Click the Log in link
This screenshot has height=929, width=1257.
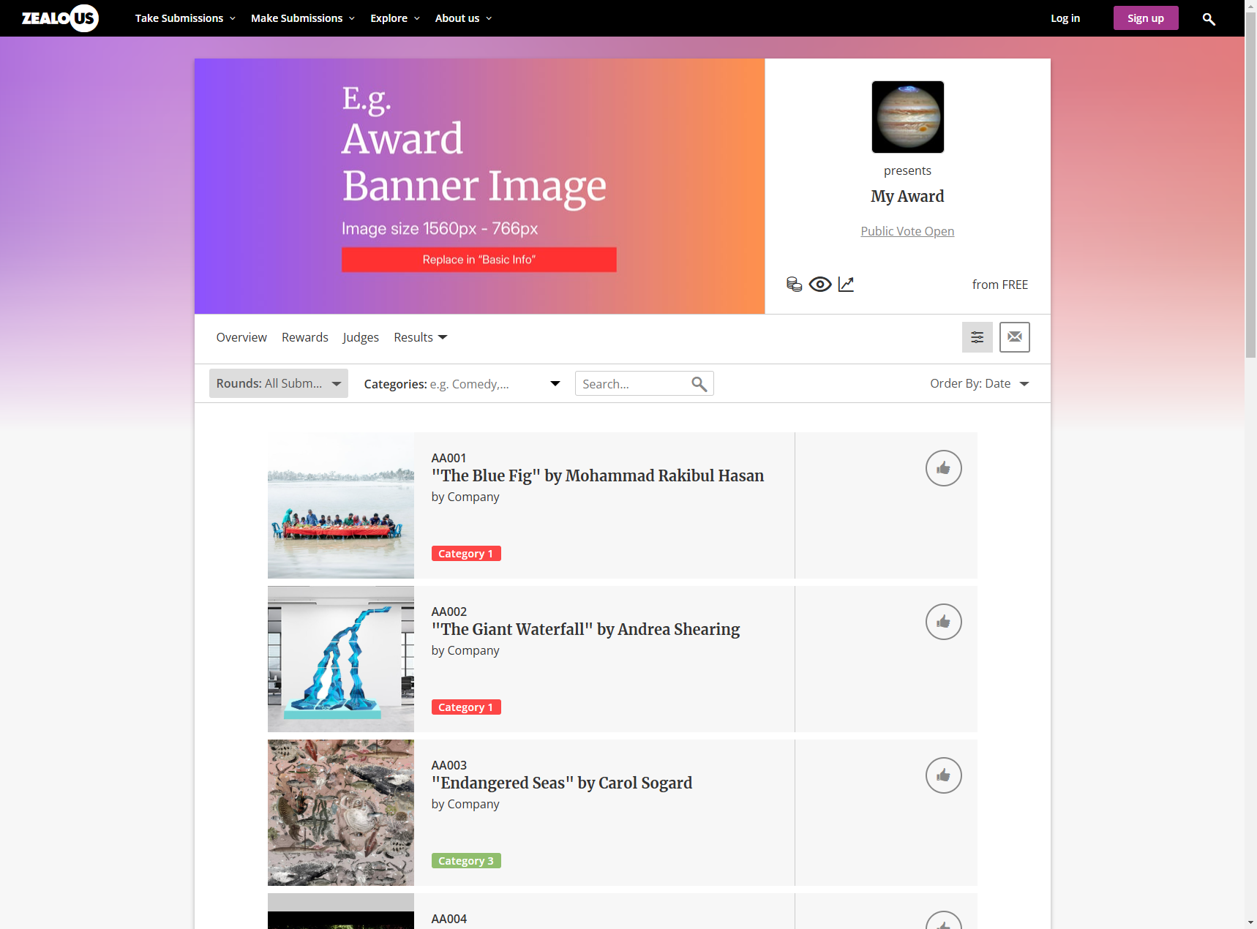[x=1065, y=18]
